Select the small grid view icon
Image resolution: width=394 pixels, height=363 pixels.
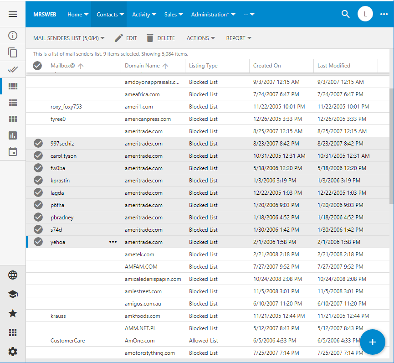[x=13, y=86]
